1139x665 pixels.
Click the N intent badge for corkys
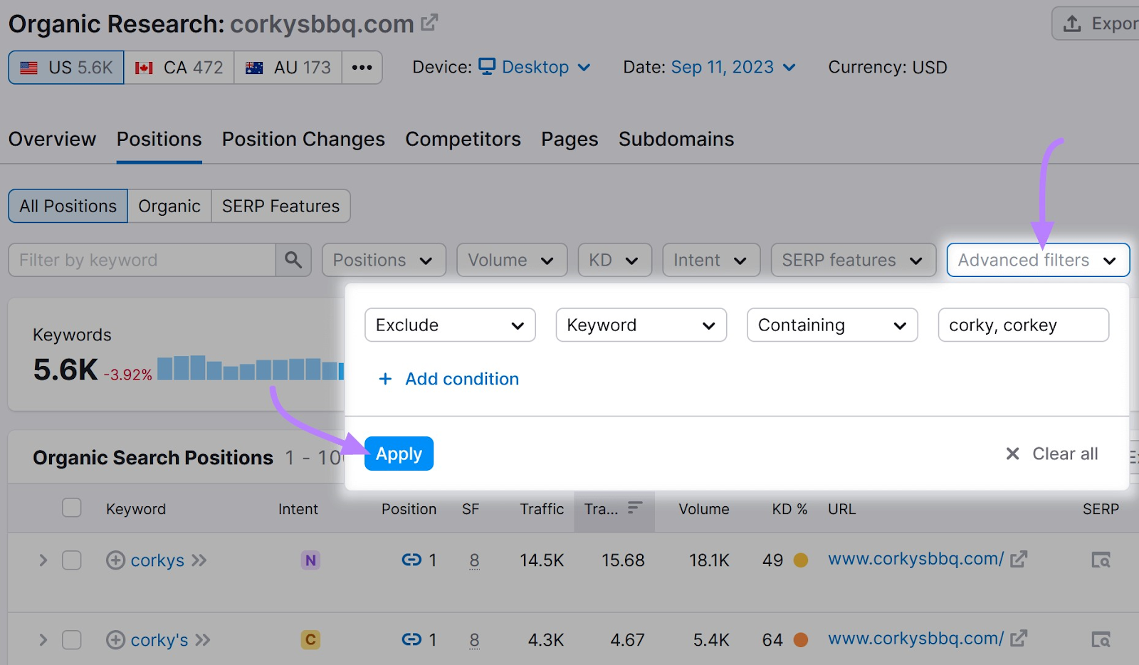click(310, 560)
